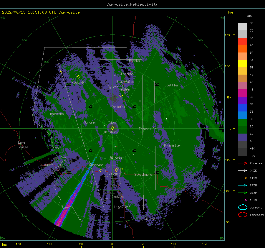Click the Olds label
This screenshot has height=248, width=265.
(112, 123)
